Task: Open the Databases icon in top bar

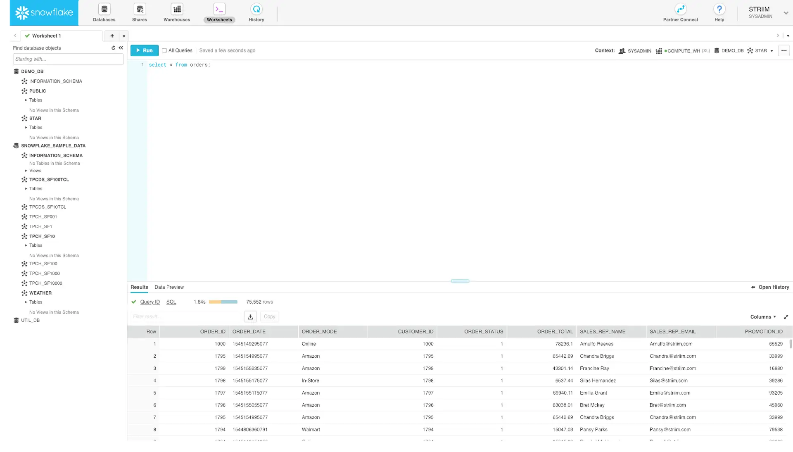Action: tap(104, 10)
